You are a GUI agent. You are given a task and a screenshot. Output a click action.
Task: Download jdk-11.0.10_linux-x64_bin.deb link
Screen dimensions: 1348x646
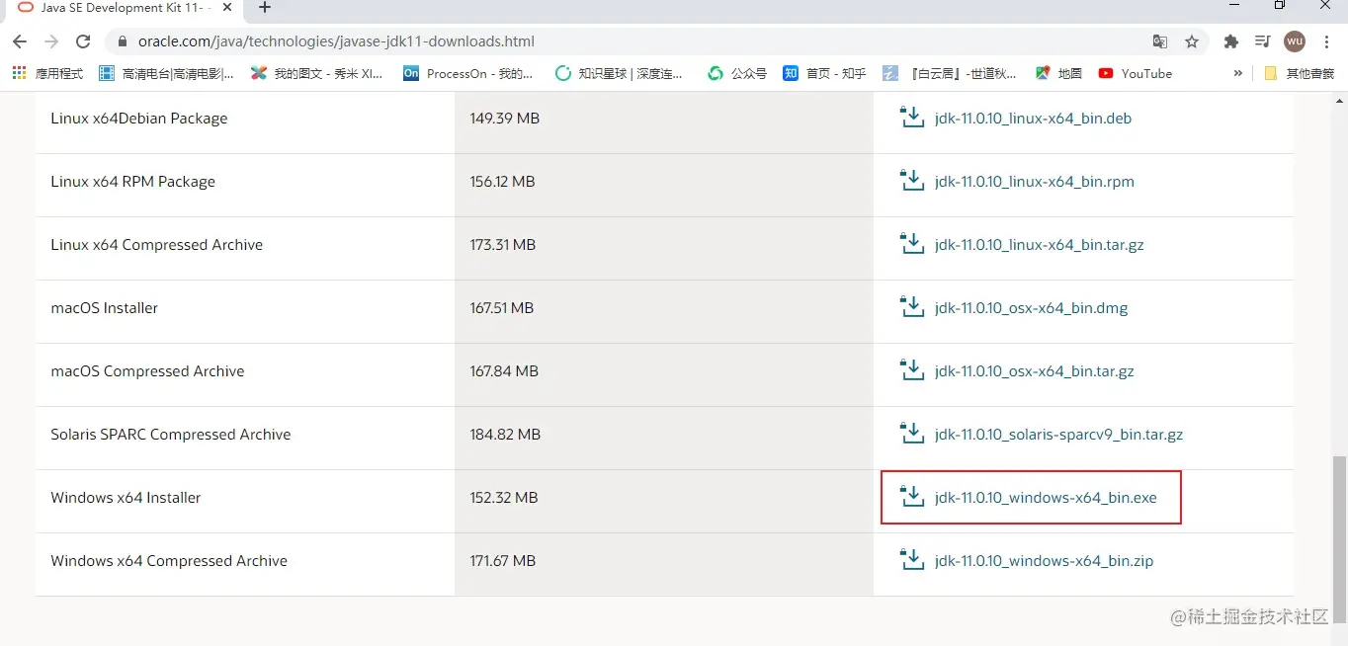1033,119
